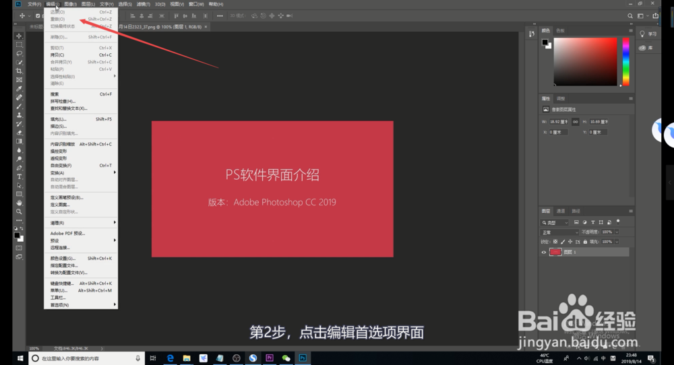674x365 pixels.
Task: Toggle type layer filter in Layers panel
Action: (x=592, y=222)
